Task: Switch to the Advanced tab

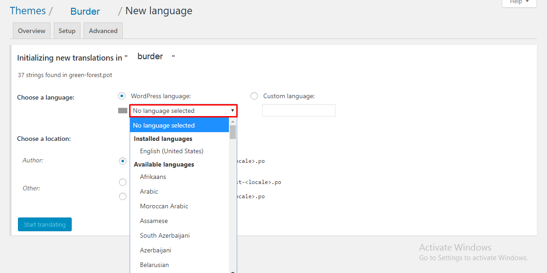Action: click(x=103, y=31)
